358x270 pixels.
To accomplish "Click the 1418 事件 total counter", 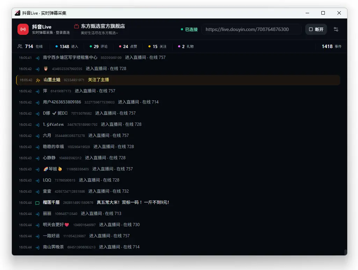I will pos(331,46).
